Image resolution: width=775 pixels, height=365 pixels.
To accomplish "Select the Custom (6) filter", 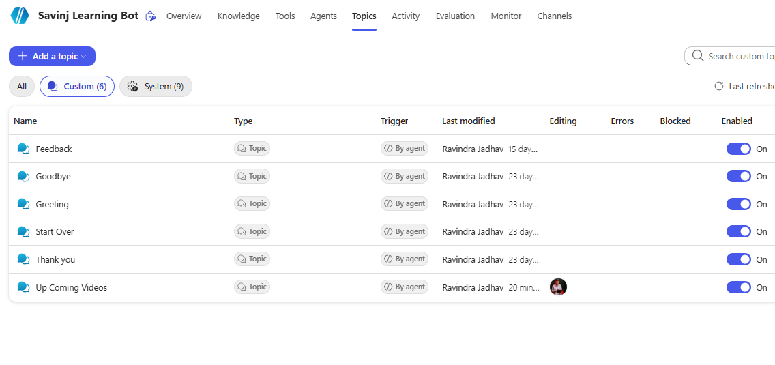I will pyautogui.click(x=77, y=87).
